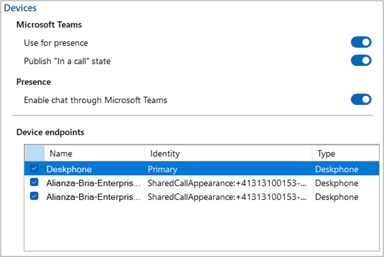Click the Publish "In a call" state label
Image resolution: width=384 pixels, height=257 pixels.
click(67, 61)
